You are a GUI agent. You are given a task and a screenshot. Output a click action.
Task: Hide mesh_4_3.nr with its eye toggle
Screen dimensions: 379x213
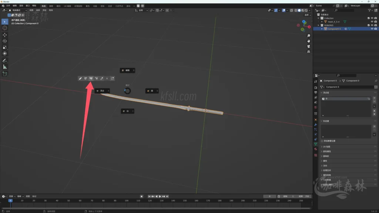click(x=372, y=21)
